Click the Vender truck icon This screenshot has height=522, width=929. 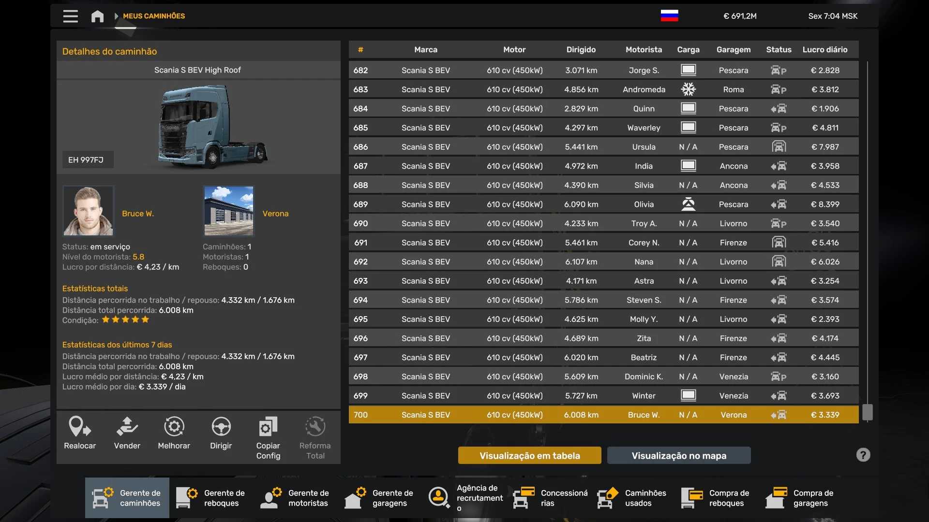[x=127, y=427]
